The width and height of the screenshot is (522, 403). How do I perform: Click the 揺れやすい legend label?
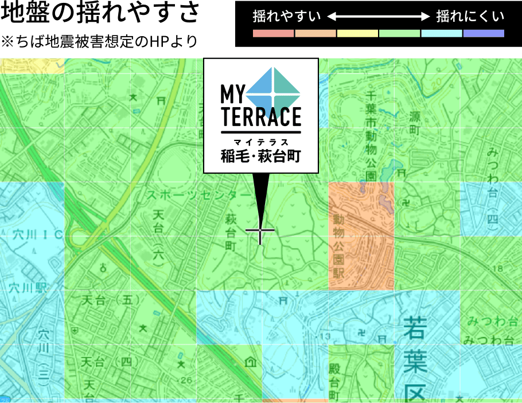[x=287, y=16]
